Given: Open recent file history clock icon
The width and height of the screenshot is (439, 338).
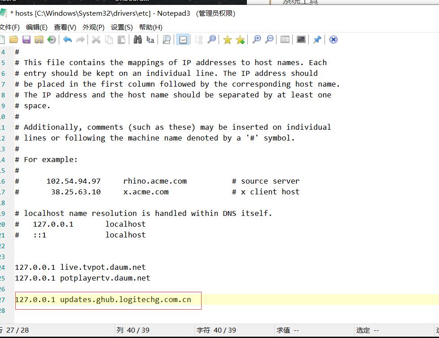Looking at the screenshot, I should pyautogui.click(x=52, y=40).
